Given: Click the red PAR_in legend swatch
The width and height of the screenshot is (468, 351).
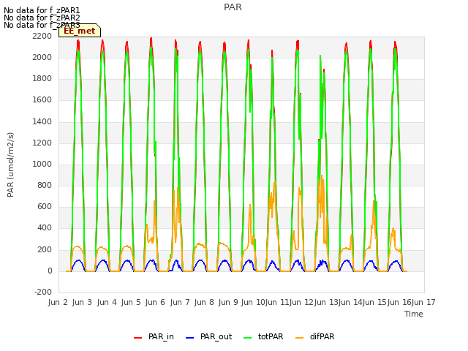Looking at the screenshot, I should pos(137,338).
